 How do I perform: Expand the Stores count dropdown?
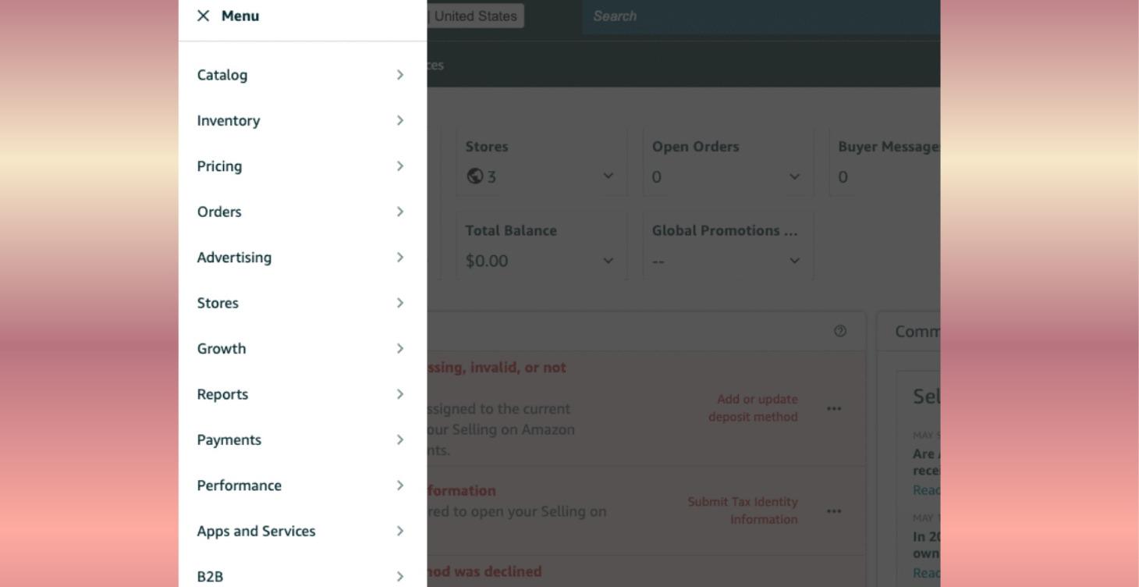(608, 176)
